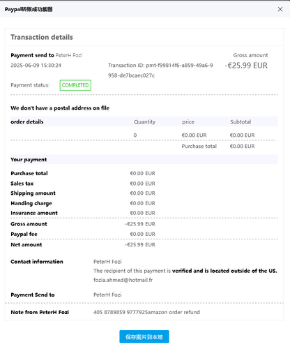Screen dimensions: 290x349
Task: Click the Transaction details heading
Action: 42,37
